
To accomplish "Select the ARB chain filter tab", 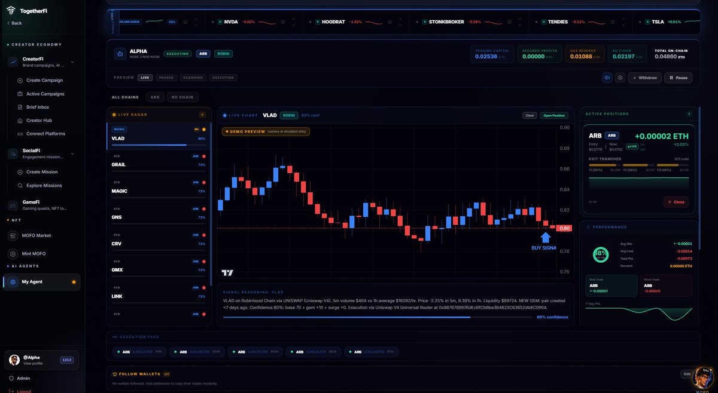I will point(155,97).
